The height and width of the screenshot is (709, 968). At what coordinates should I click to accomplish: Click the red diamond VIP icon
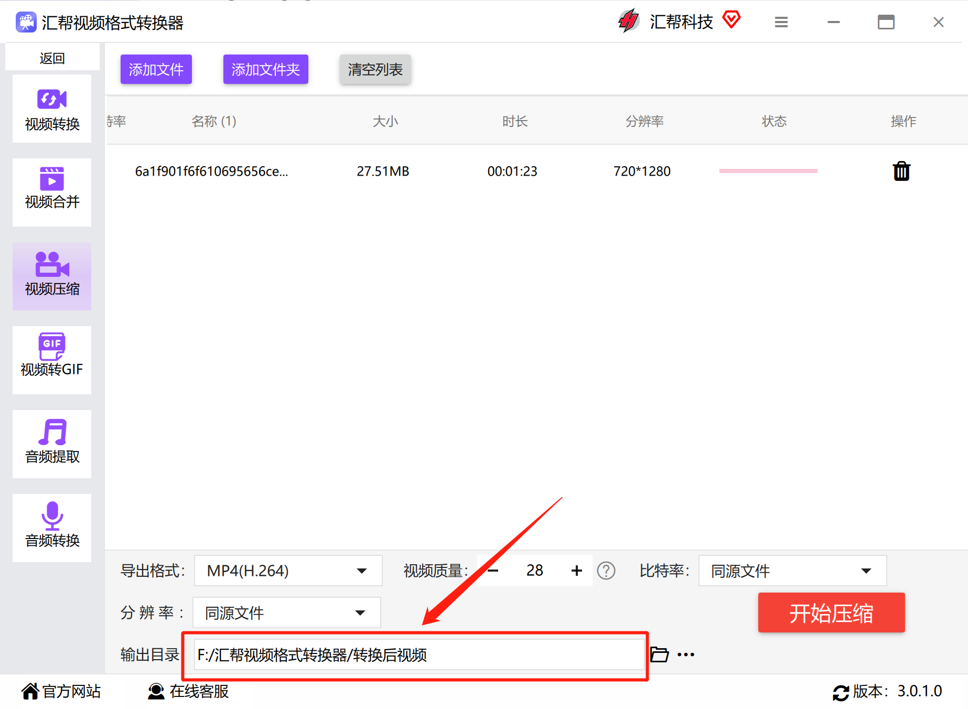point(732,20)
